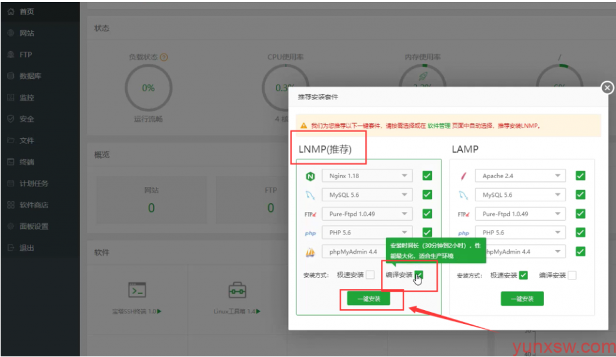Expand LAMP MySQL 5.6 version dropdown
616x357 pixels.
tap(520, 195)
